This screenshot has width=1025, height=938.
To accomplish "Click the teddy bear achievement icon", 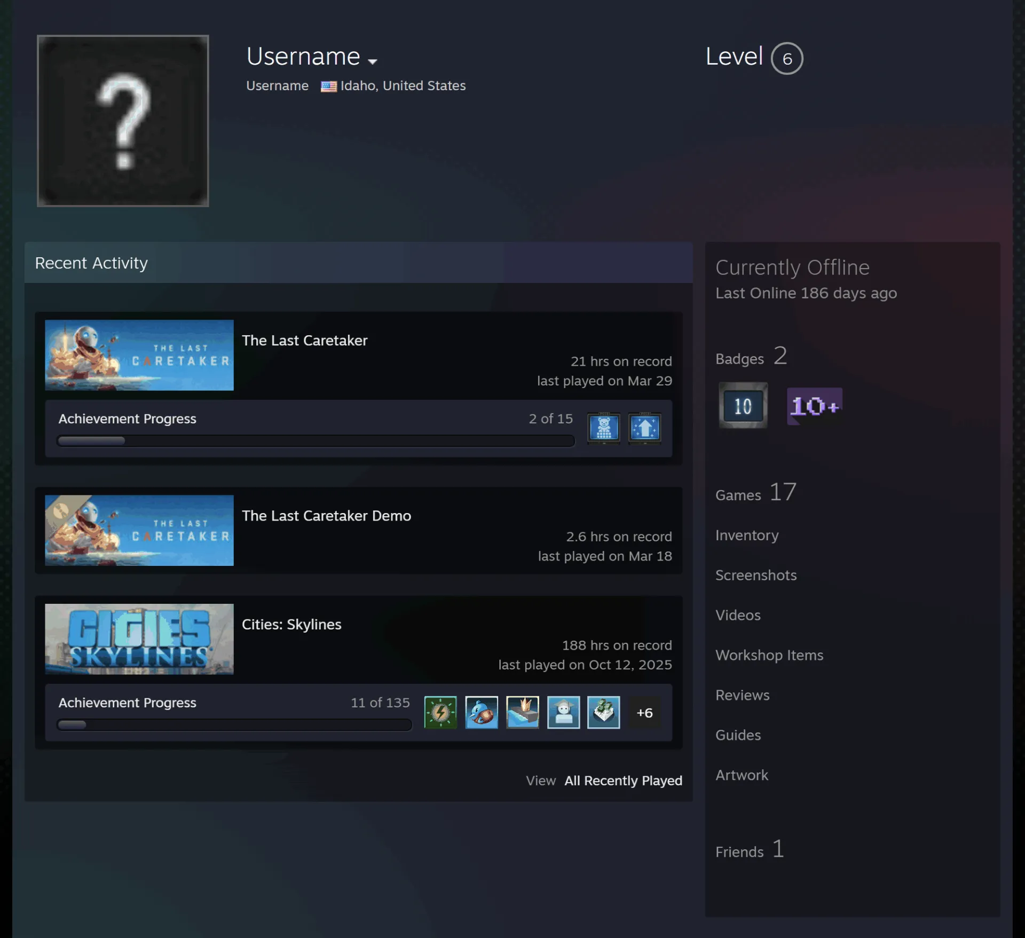I will (604, 428).
